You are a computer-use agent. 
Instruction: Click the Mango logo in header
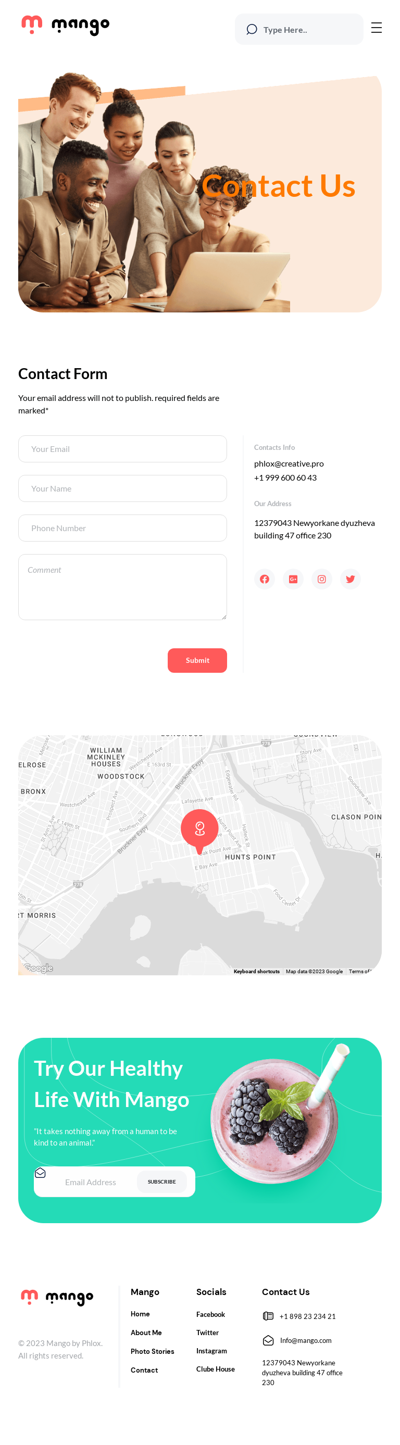65,25
